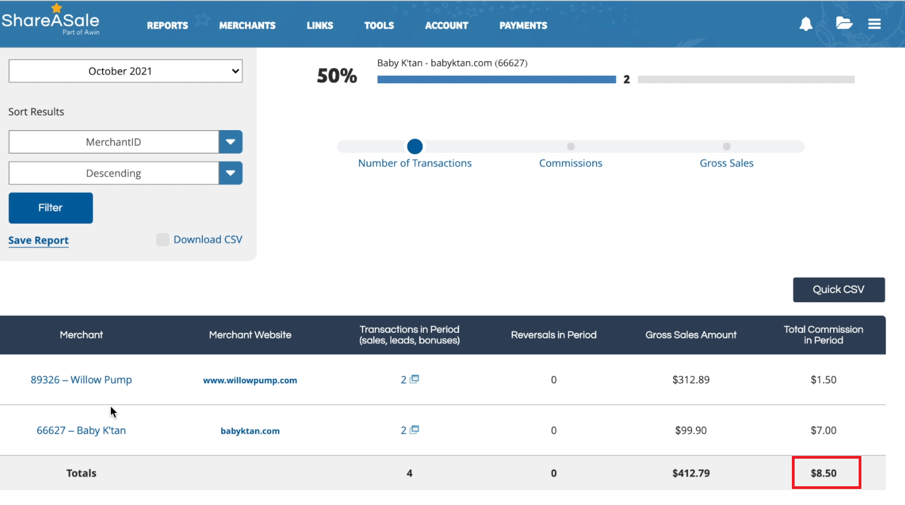Open the REPORTS menu
The height and width of the screenshot is (505, 905).
tap(167, 25)
